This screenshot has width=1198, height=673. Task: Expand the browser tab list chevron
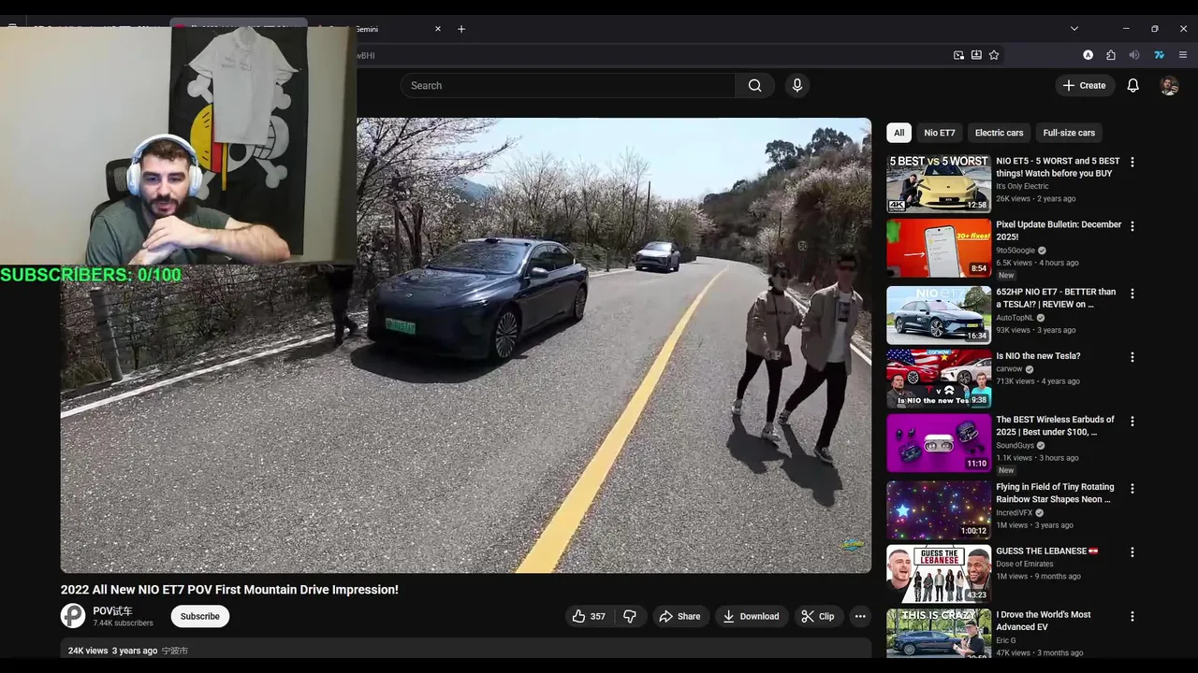click(1074, 29)
